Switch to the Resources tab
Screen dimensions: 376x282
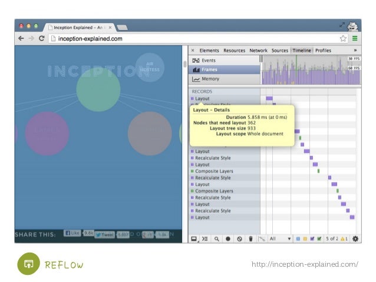pyautogui.click(x=235, y=51)
